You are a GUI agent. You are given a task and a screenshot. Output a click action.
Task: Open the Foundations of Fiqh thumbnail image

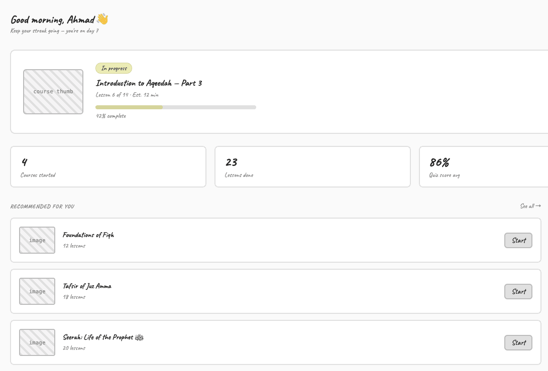point(37,240)
